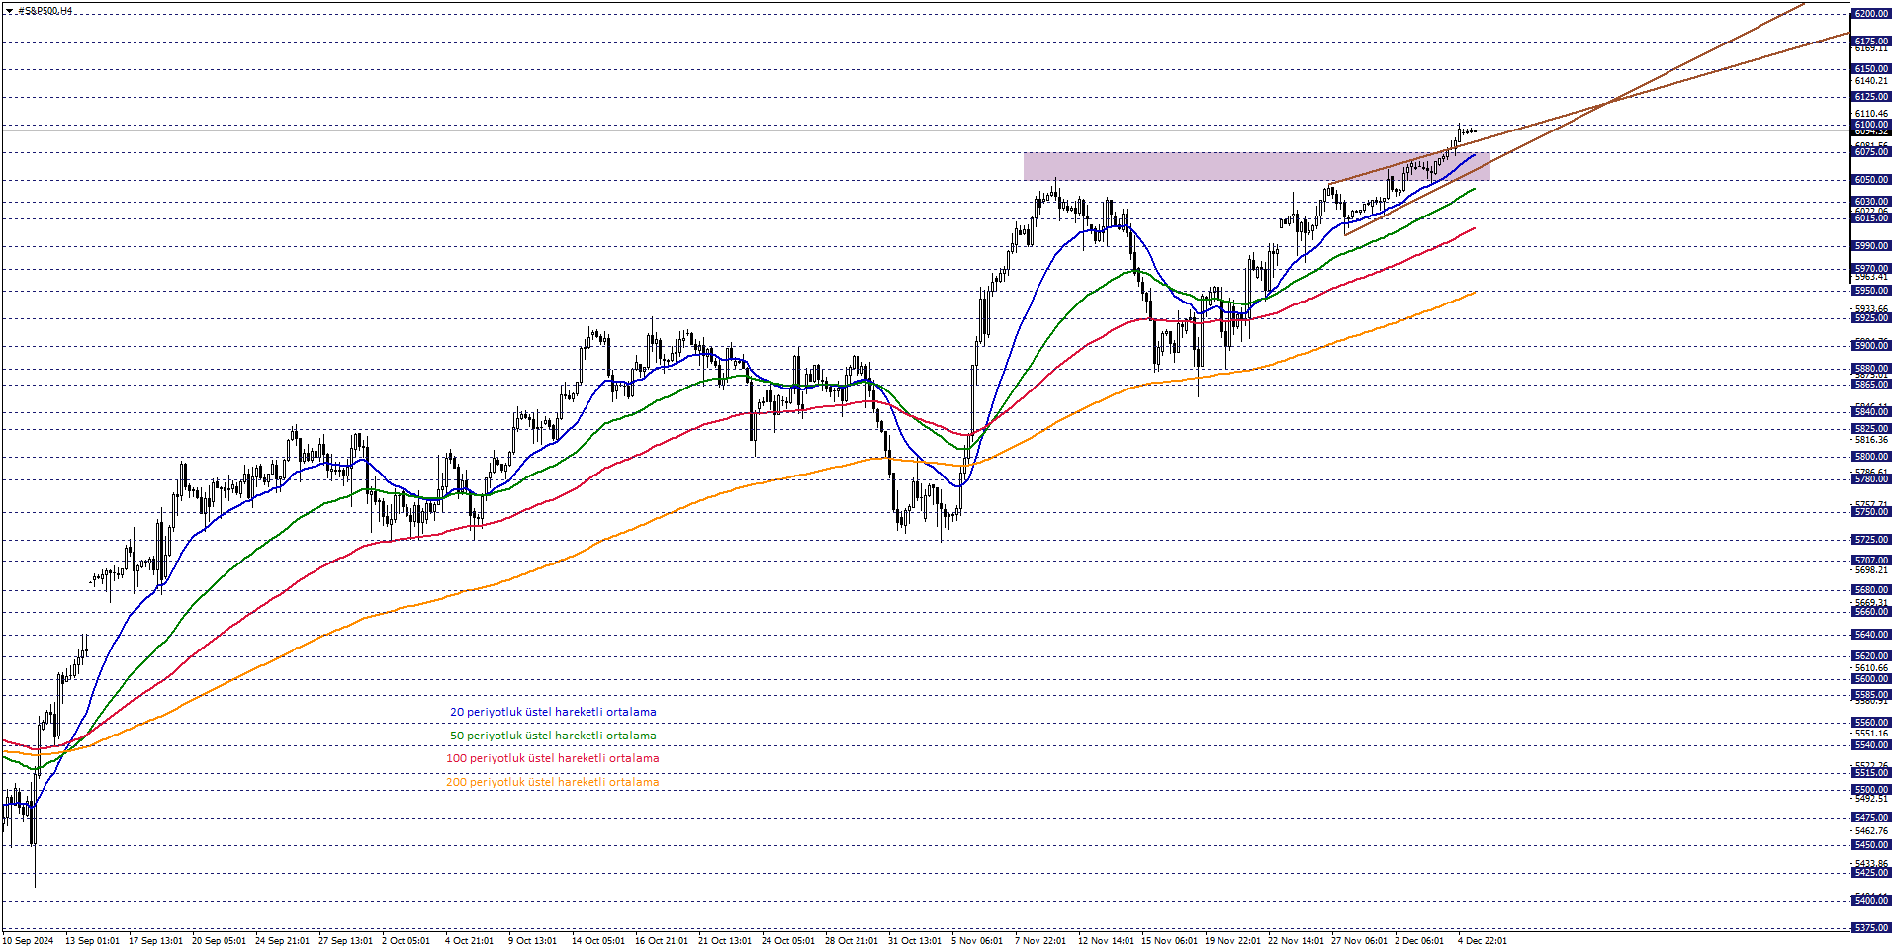Select the '200 periyotluk üstel hareketli ortalama' label
The height and width of the screenshot is (952, 1895).
pyautogui.click(x=552, y=782)
